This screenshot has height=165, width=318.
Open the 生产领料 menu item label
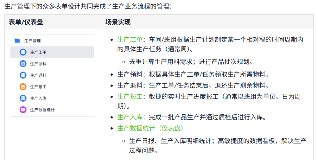(x=38, y=64)
